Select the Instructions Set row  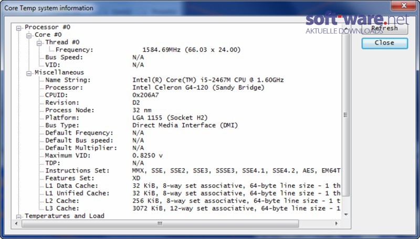pyautogui.click(x=193, y=170)
